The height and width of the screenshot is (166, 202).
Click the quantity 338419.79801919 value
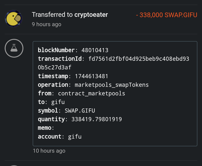[x=97, y=119]
